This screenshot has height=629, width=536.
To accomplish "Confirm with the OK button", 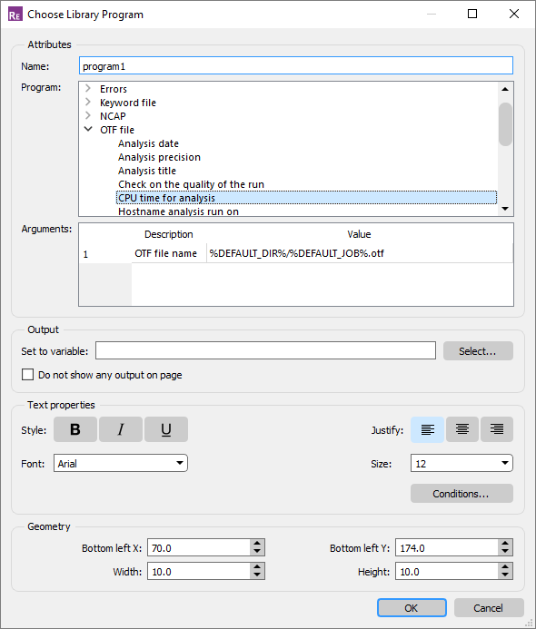I will [412, 608].
